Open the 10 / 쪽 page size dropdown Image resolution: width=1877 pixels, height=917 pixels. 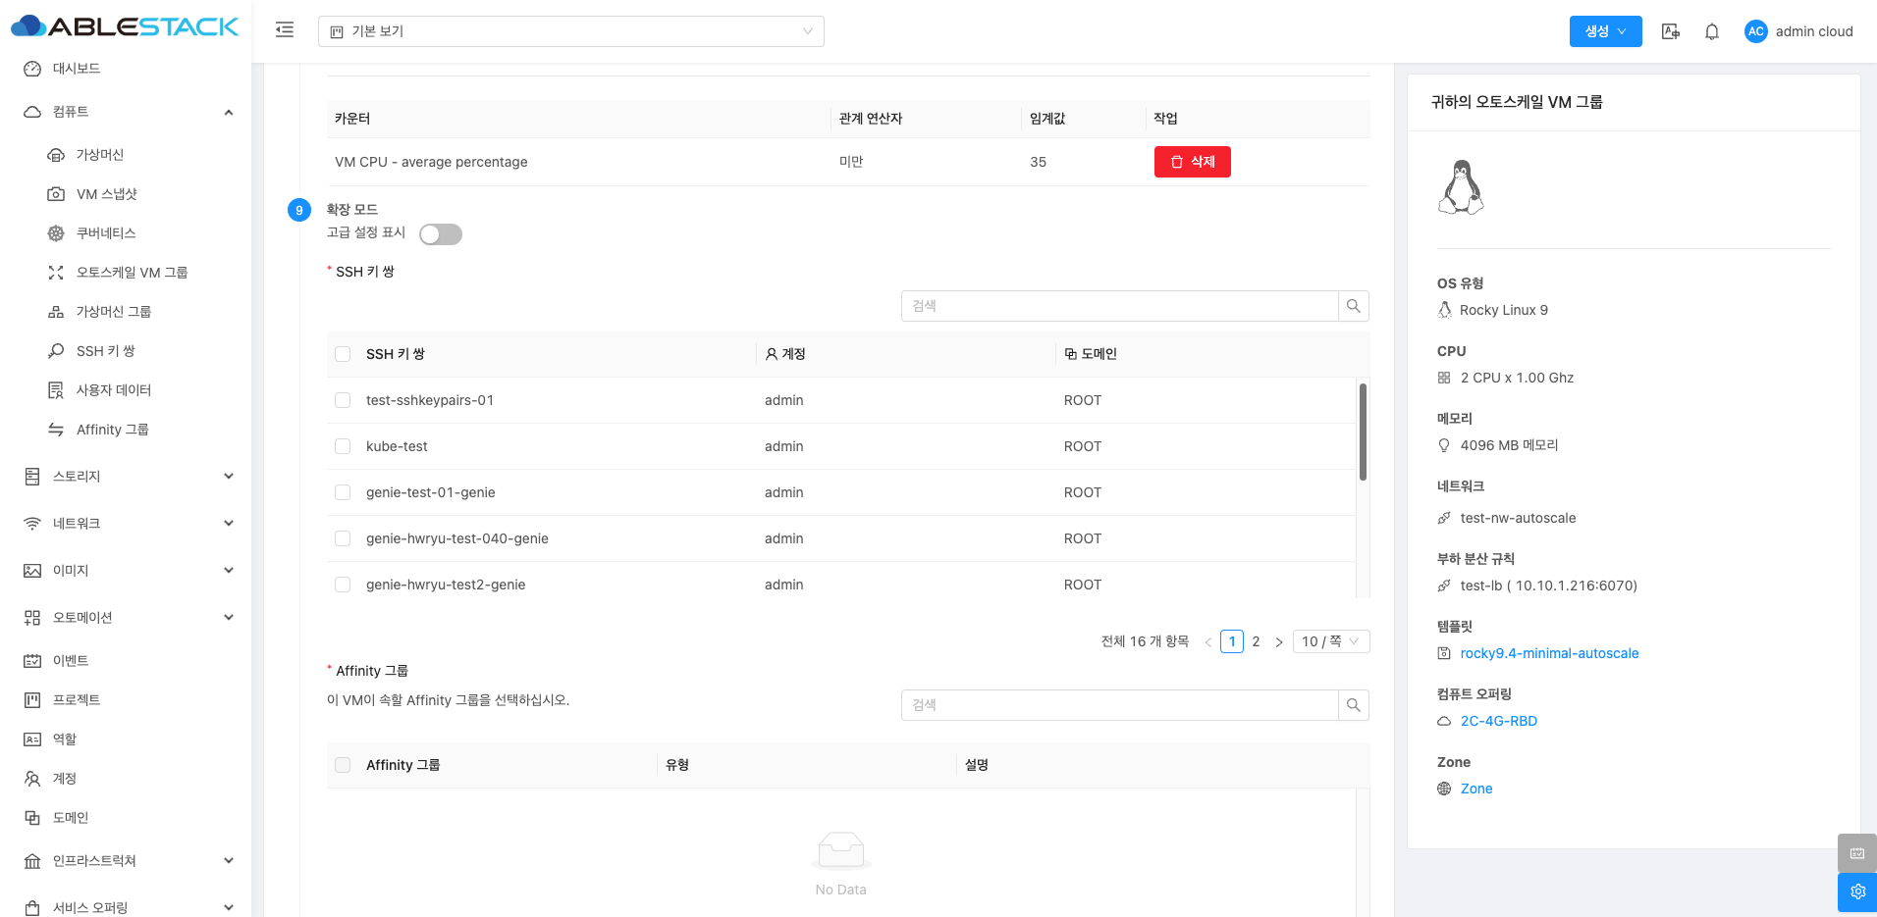coord(1330,641)
